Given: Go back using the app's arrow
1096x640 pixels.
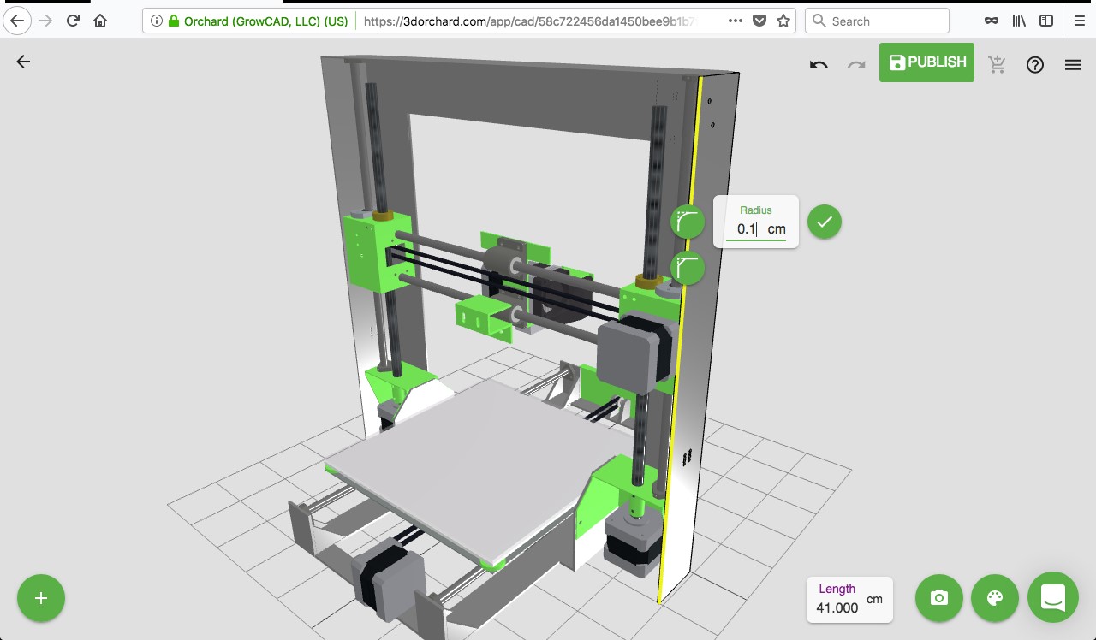Looking at the screenshot, I should [x=23, y=62].
